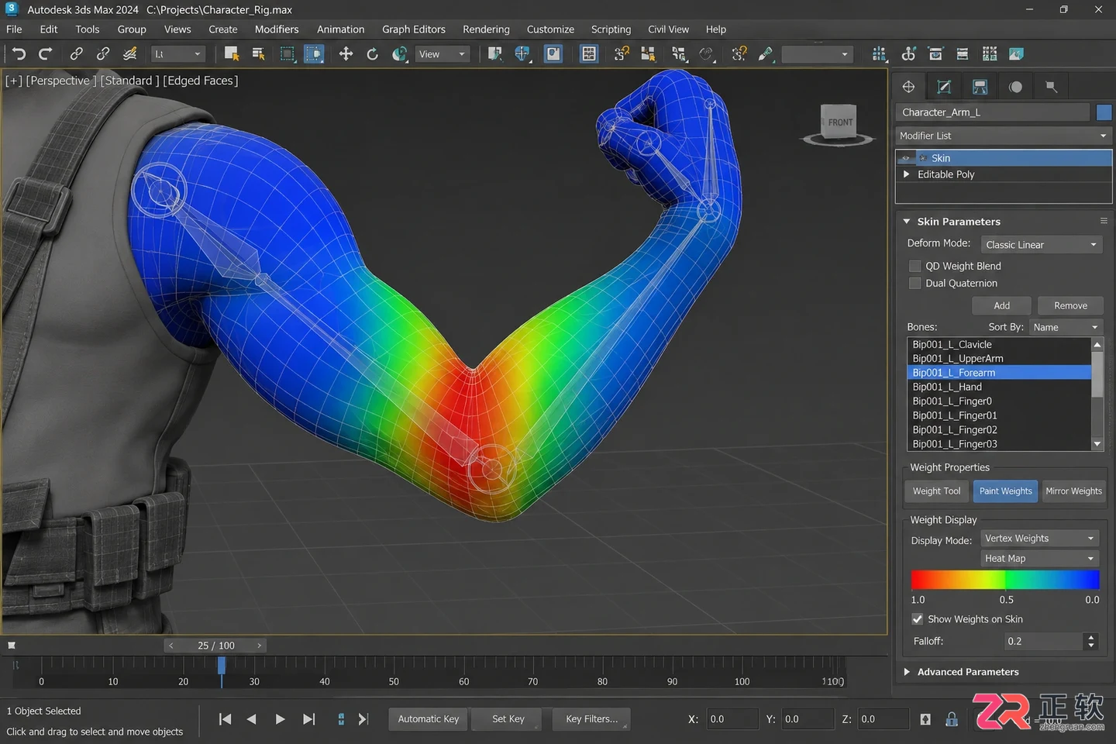
Task: Click the Undo arrow icon
Action: point(19,53)
